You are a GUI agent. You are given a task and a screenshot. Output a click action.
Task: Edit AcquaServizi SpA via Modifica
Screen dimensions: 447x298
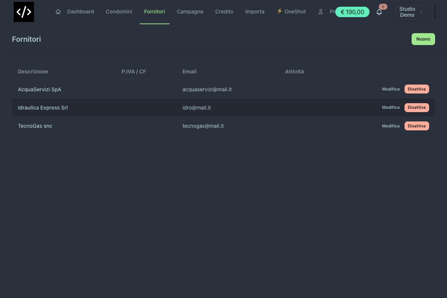(x=391, y=89)
